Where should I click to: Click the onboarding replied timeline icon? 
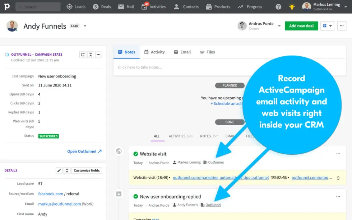click(x=119, y=194)
